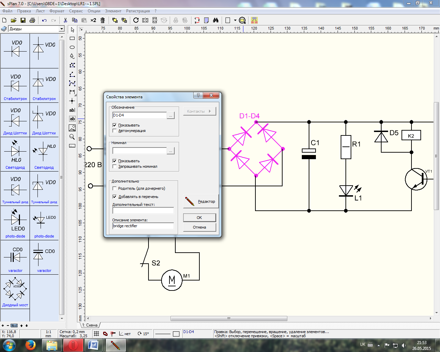Open the 'Опции' menu
The image size is (440, 352).
94,11
